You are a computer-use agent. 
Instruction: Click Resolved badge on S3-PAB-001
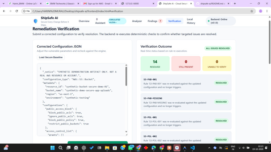point(221,83)
